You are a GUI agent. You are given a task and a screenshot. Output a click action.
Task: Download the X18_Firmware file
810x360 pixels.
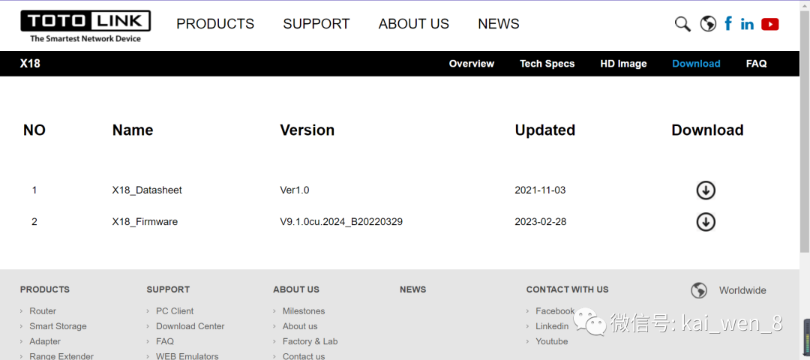[x=706, y=222]
